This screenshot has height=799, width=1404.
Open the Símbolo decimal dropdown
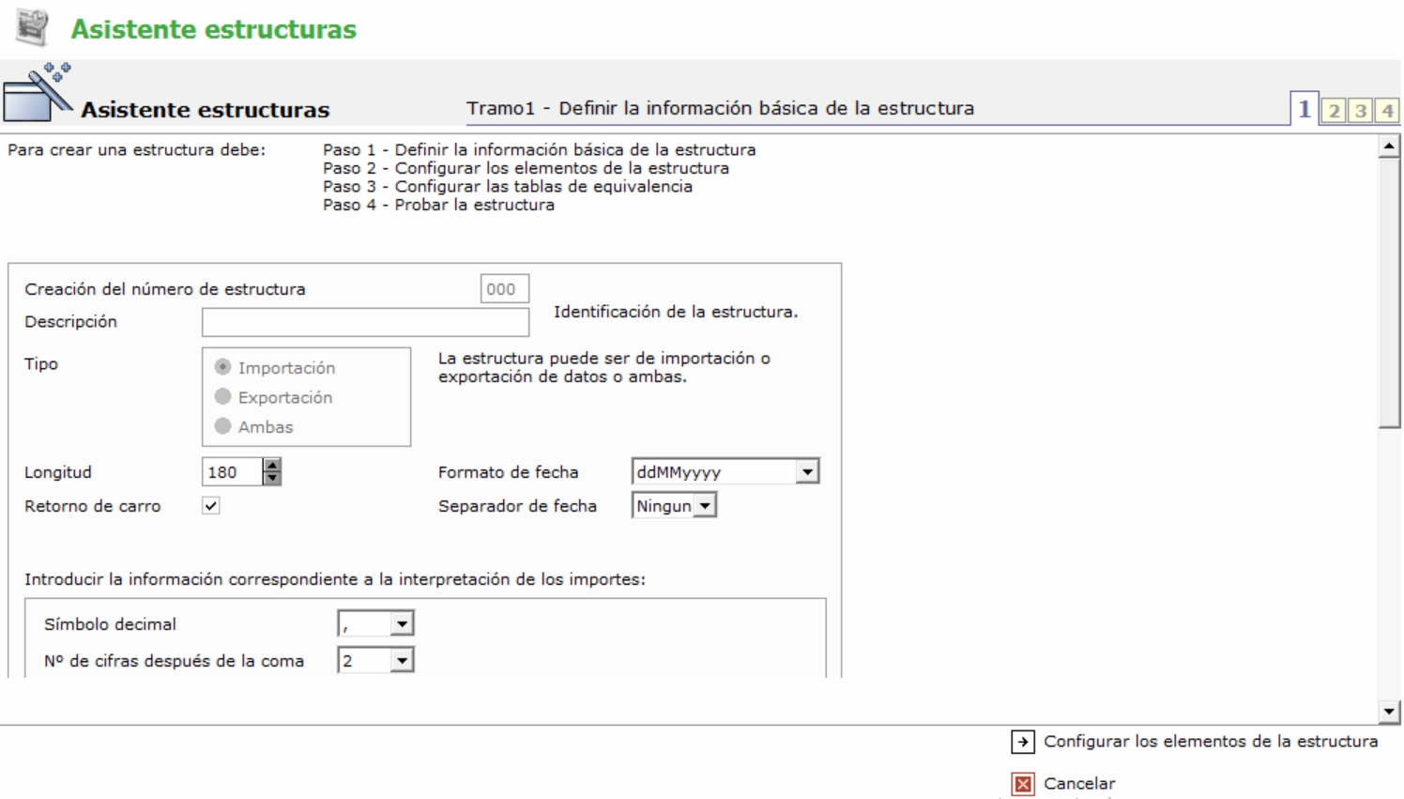click(x=402, y=623)
